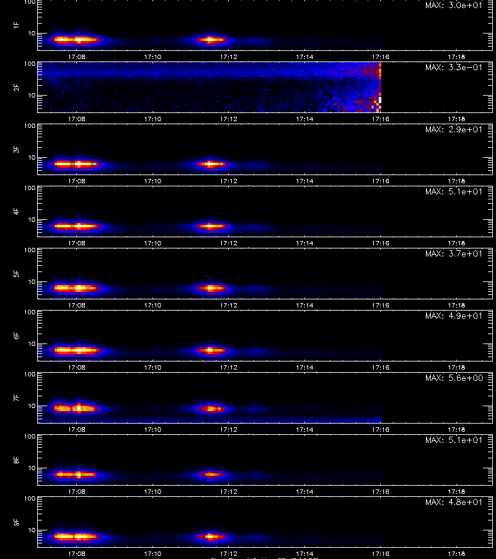Click the 4F panel axis label
The image size is (496, 559).
[x=16, y=211]
